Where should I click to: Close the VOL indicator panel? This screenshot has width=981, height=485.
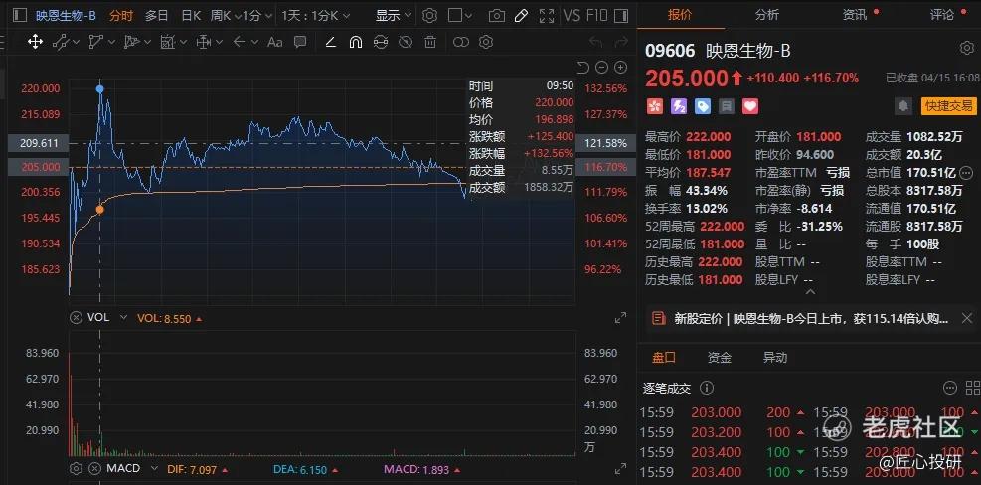[76, 318]
